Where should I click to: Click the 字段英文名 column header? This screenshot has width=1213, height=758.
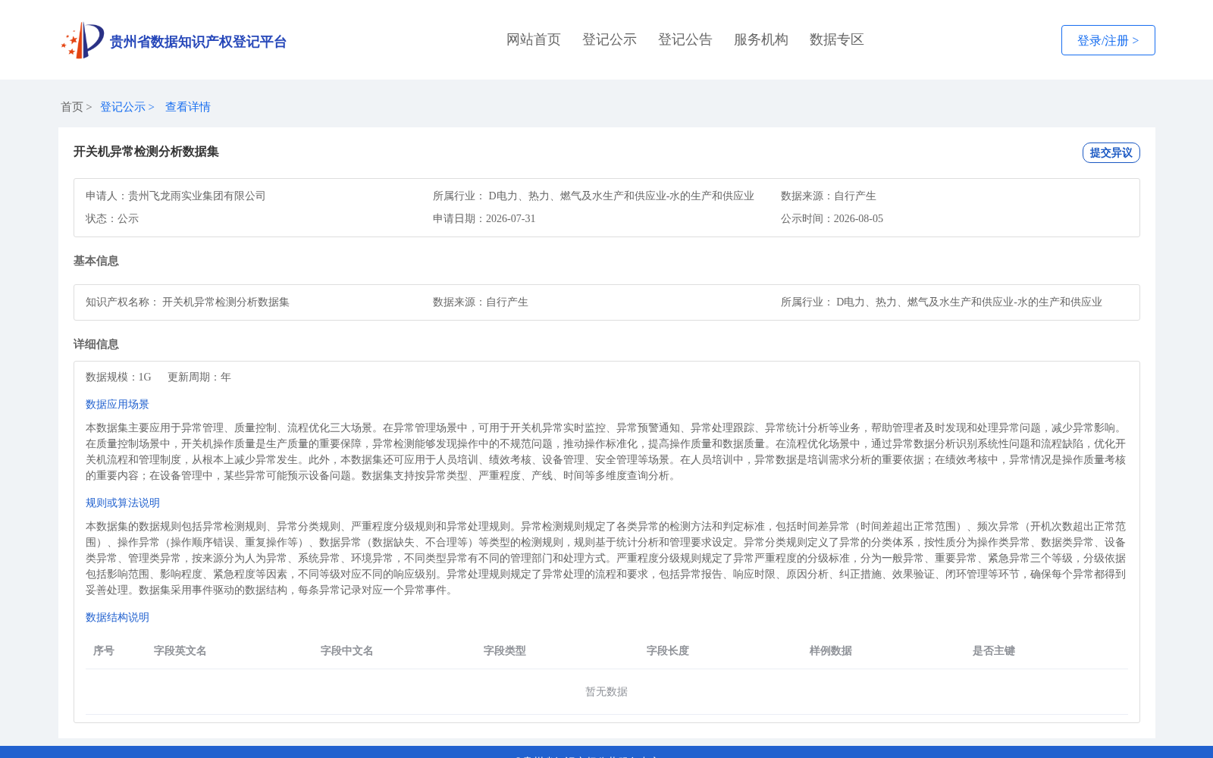(x=180, y=650)
